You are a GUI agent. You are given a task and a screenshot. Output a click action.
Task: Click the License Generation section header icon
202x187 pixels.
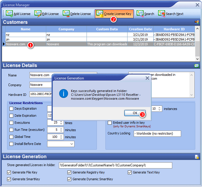[x=197, y=157]
